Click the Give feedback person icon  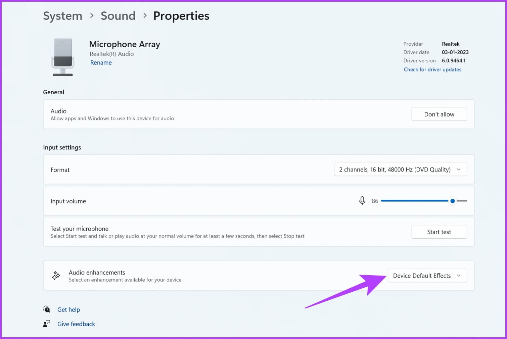point(47,323)
